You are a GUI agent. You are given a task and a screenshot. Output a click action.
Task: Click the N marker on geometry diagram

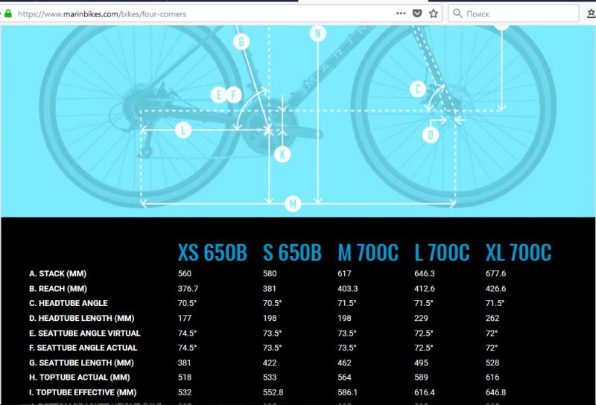[x=318, y=34]
